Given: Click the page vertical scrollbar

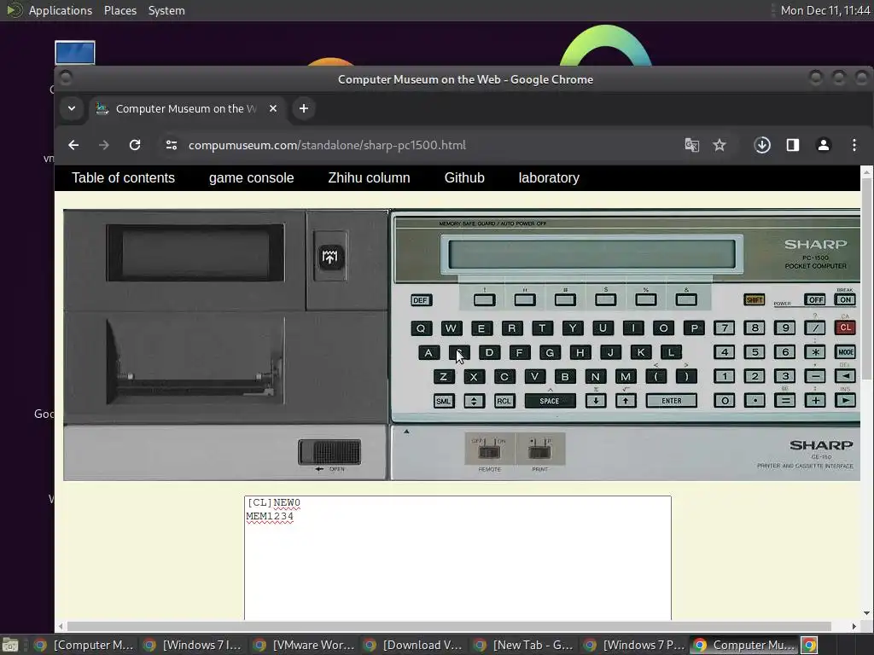Looking at the screenshot, I should pyautogui.click(x=866, y=280).
